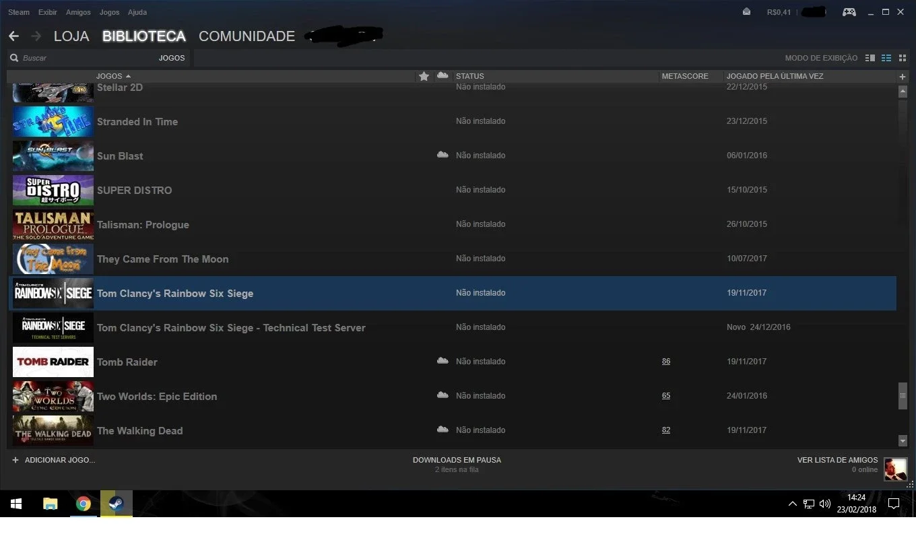This screenshot has height=534, width=916.
Task: Click the cloud icon on the Sun Blast row
Action: pos(443,155)
